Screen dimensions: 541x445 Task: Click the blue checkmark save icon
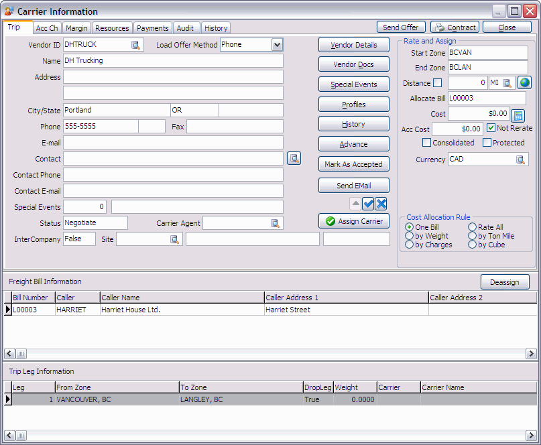368,204
